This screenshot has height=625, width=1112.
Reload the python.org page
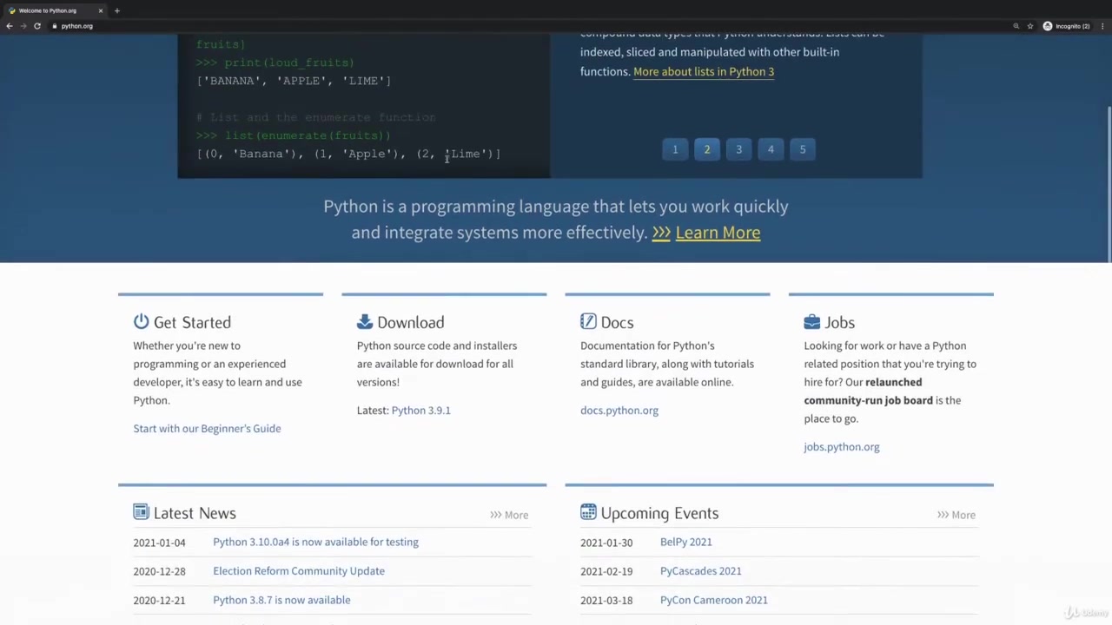pos(37,26)
